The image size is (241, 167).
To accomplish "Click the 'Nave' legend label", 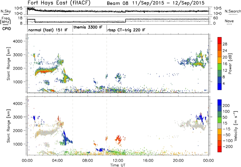I will coord(229,21).
